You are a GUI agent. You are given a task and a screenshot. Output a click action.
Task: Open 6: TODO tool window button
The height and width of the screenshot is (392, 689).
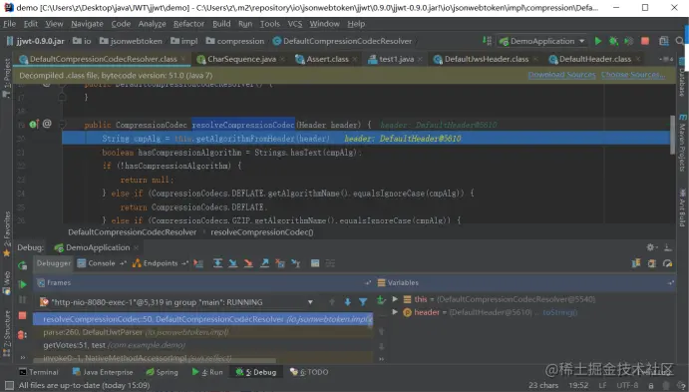(x=309, y=372)
